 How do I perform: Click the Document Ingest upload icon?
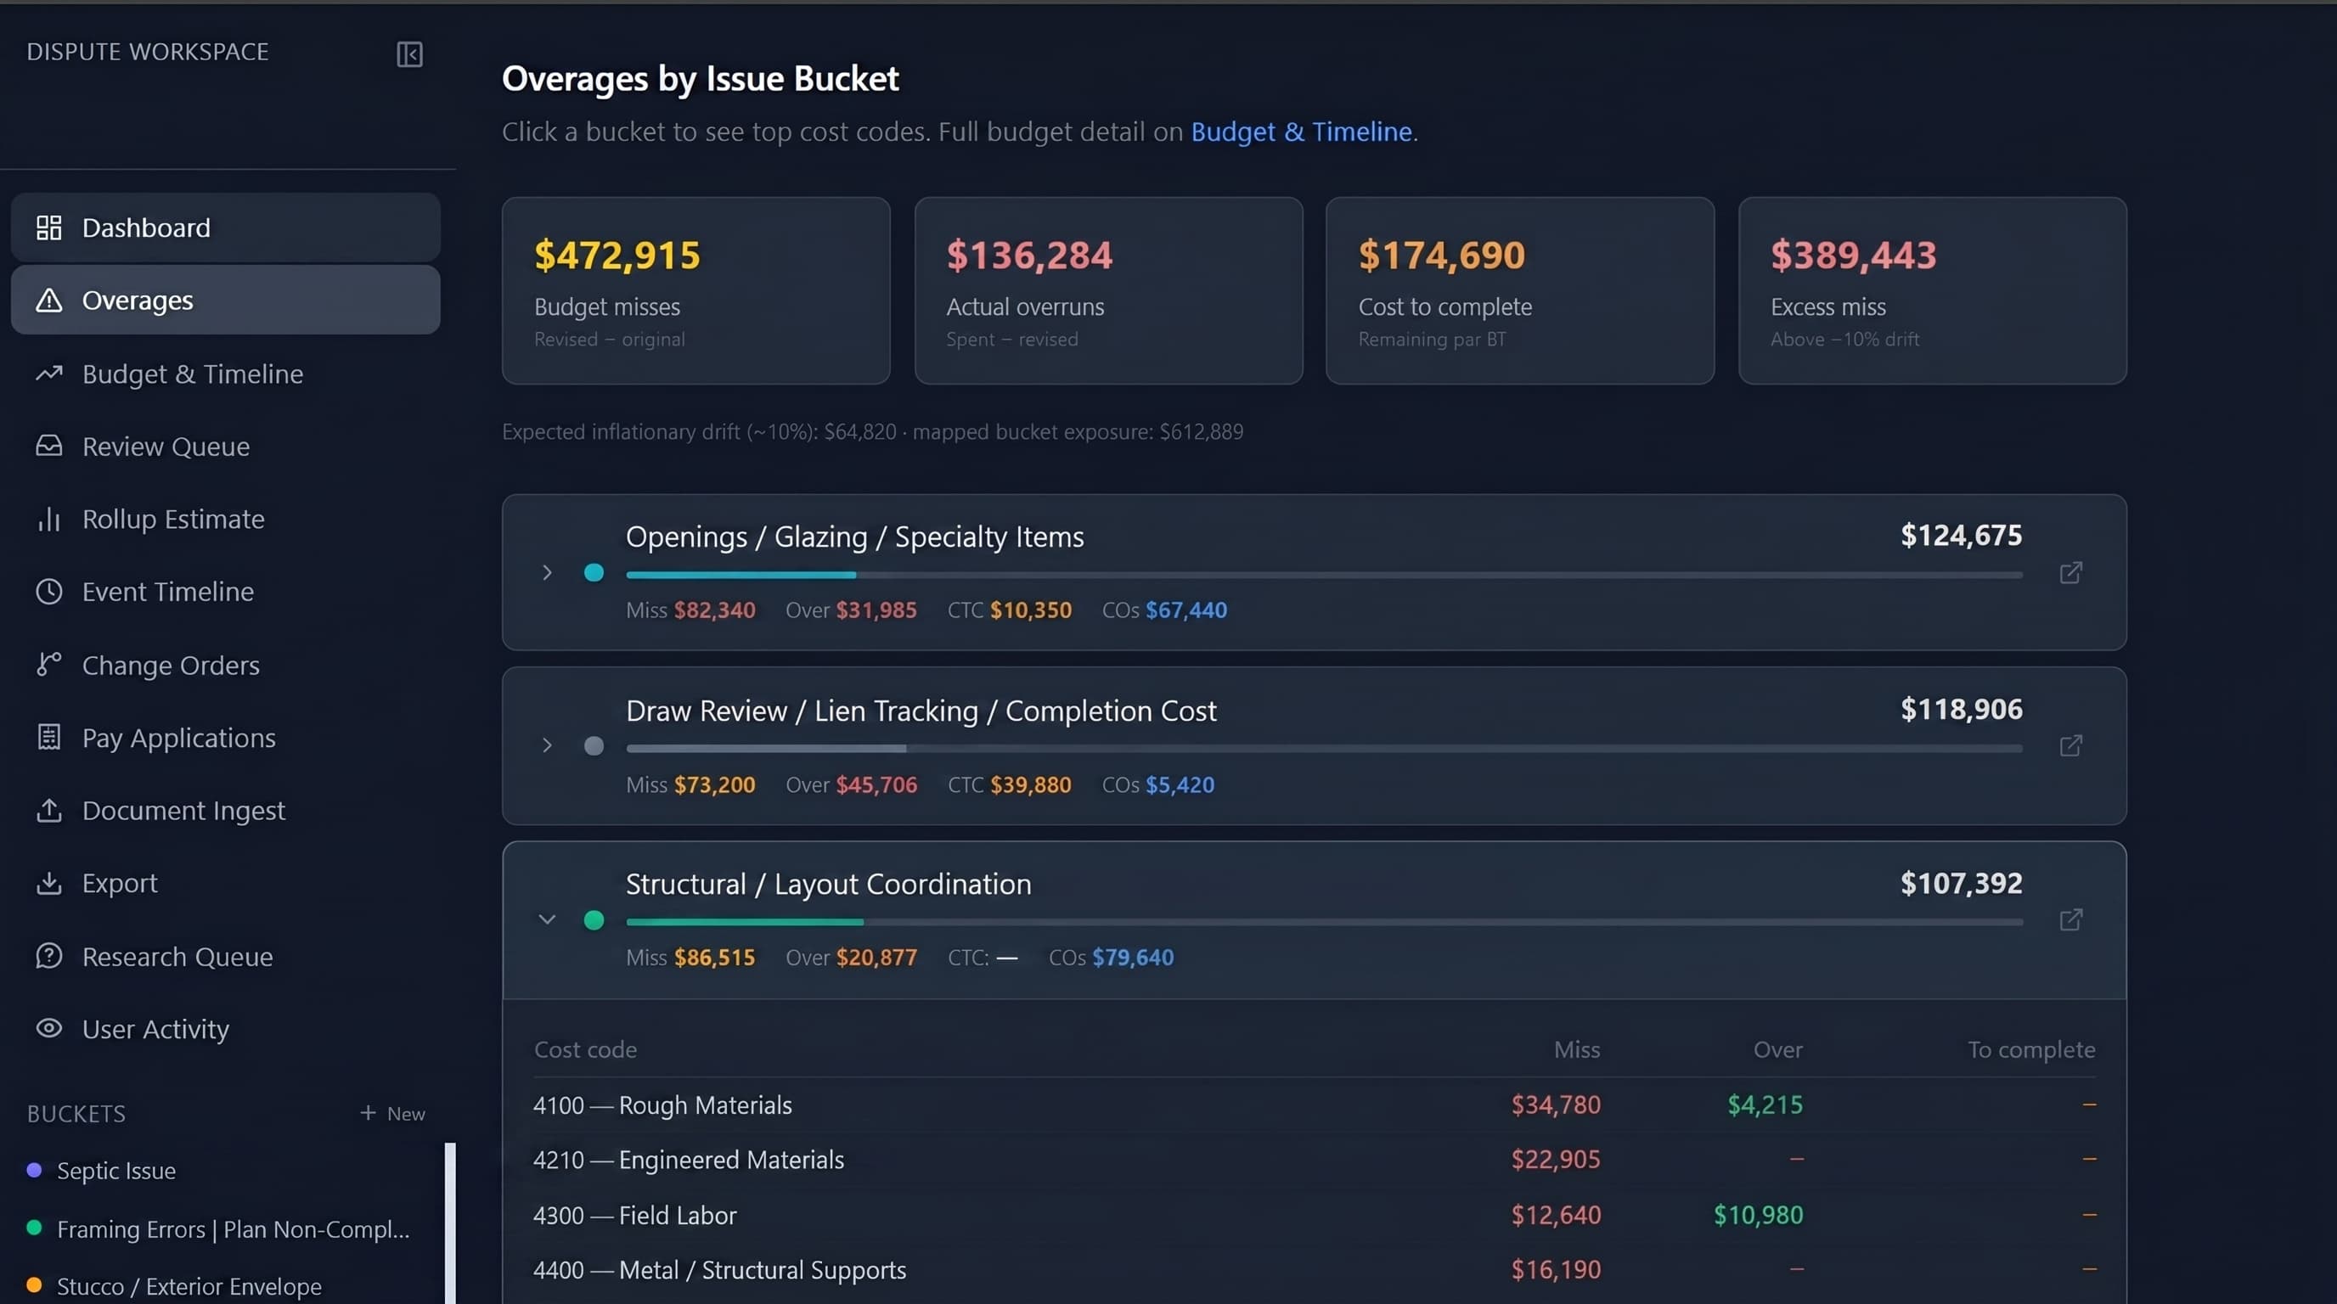(x=49, y=810)
